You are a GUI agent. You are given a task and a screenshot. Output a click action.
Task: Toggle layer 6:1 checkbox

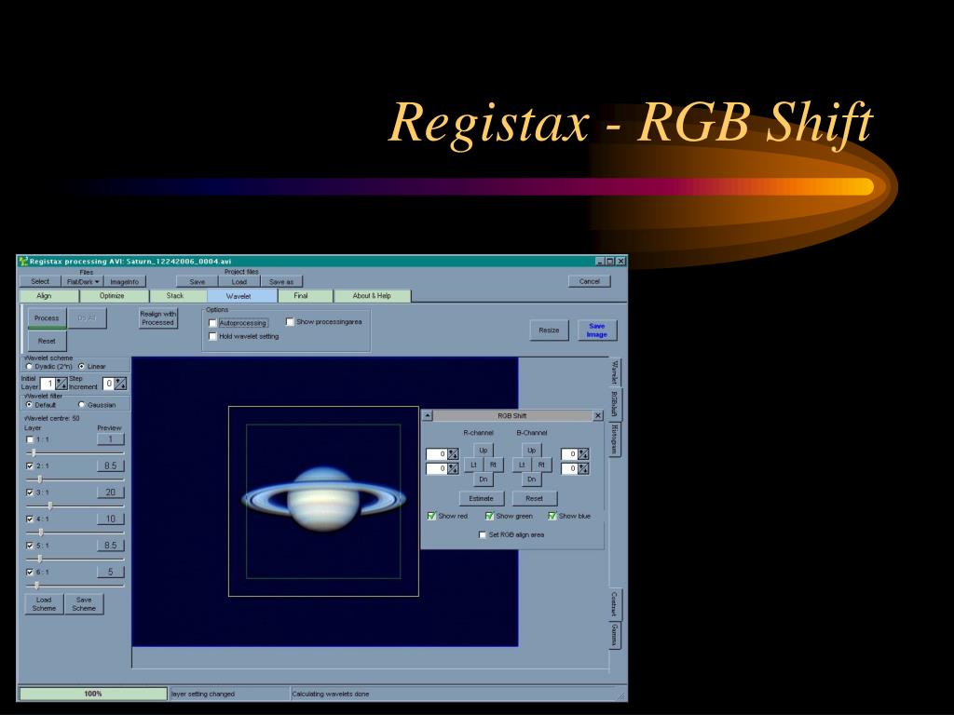click(x=30, y=573)
